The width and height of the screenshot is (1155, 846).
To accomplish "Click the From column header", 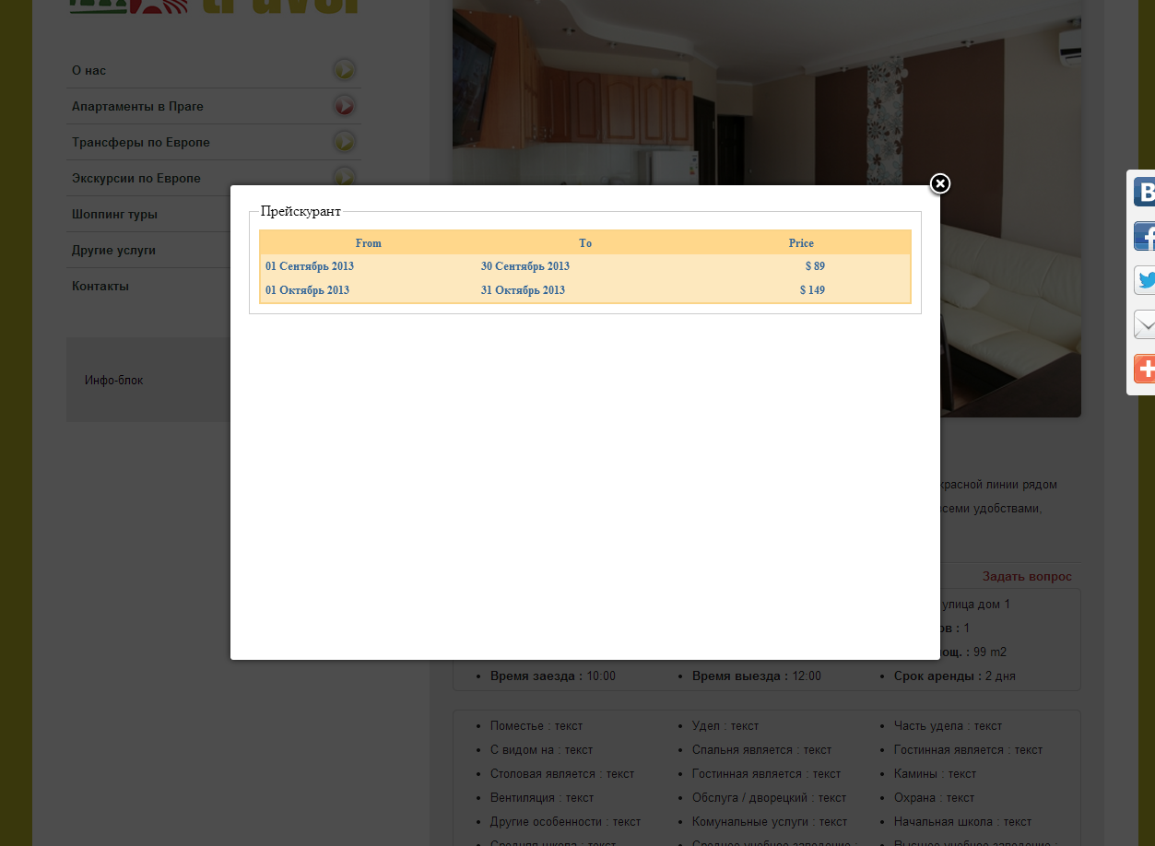I will pos(369,243).
